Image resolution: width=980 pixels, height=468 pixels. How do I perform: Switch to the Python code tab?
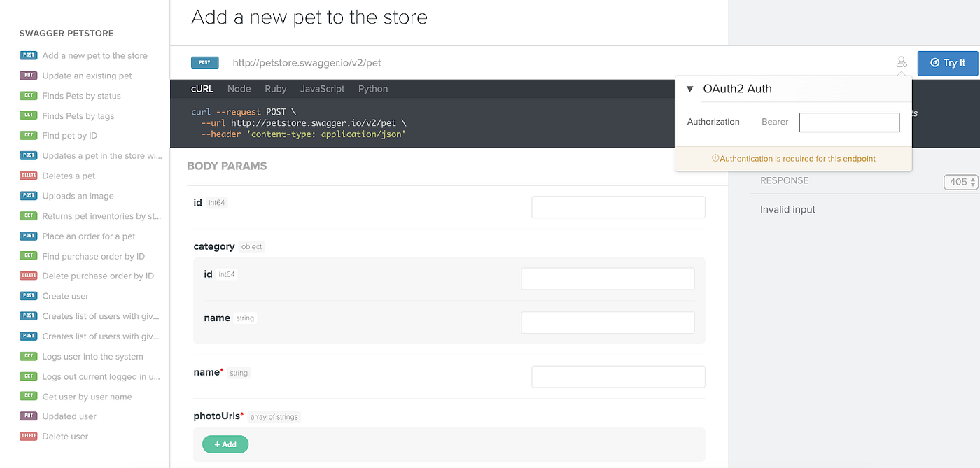(x=372, y=89)
